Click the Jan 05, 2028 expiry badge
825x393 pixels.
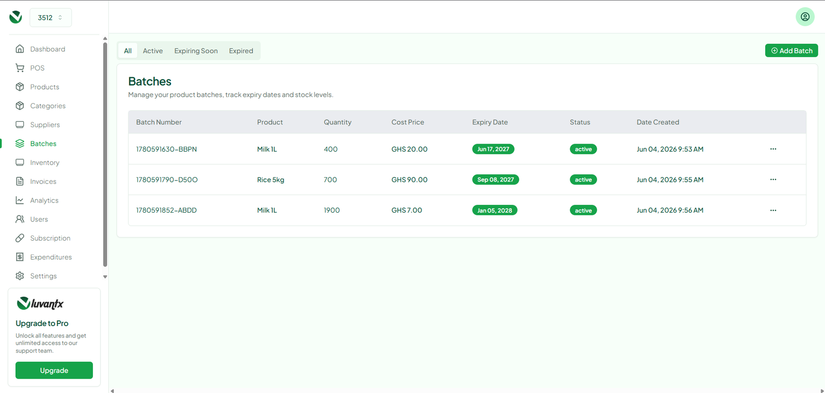(x=494, y=210)
